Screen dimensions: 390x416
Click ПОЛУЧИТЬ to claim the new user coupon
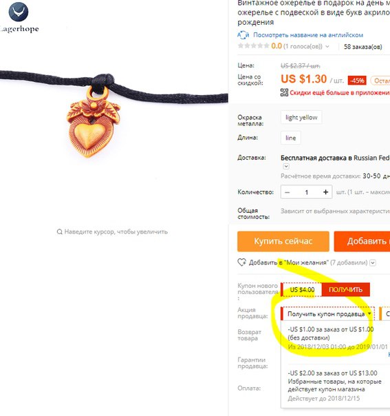tap(345, 289)
